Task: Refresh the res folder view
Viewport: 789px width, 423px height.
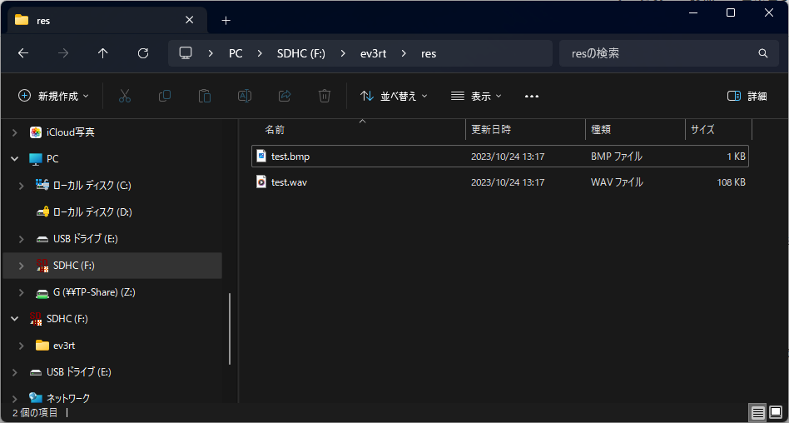Action: (x=143, y=53)
